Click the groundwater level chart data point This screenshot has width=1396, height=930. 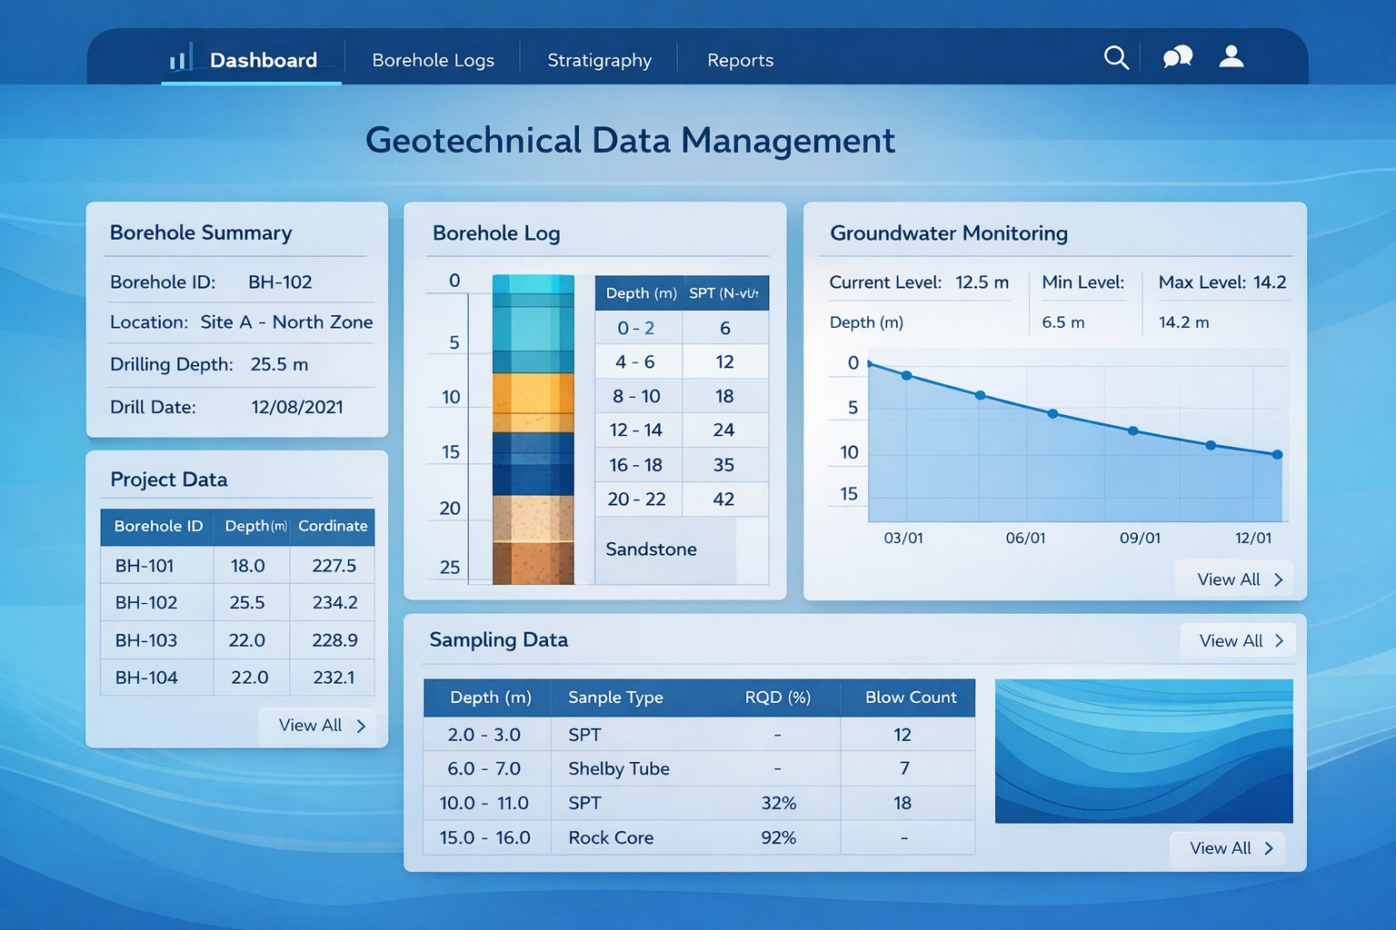pos(1052,413)
